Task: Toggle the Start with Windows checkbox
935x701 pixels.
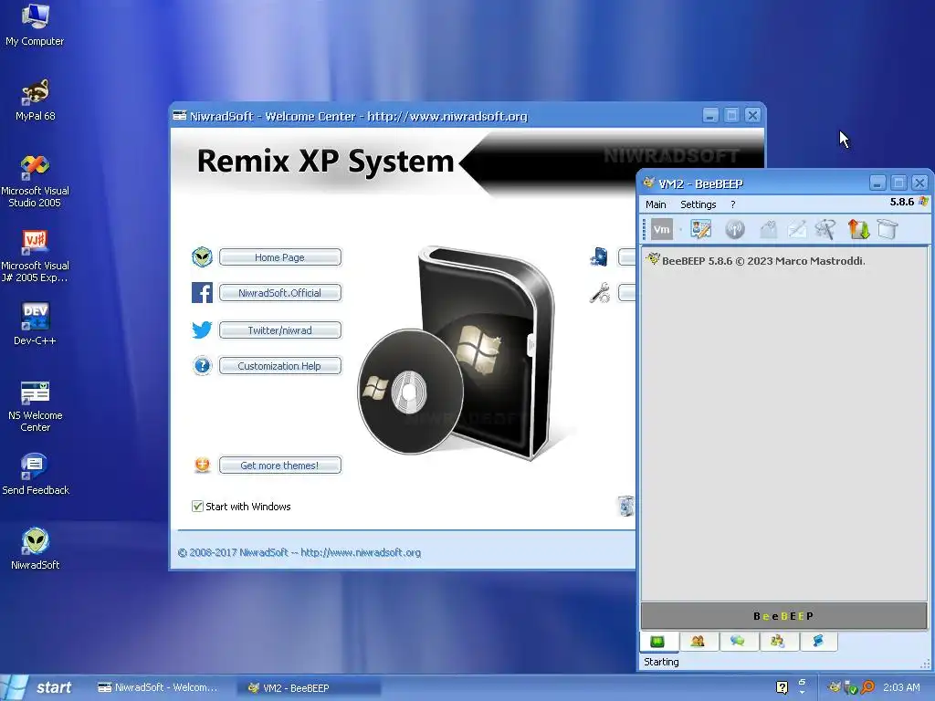Action: click(x=197, y=507)
